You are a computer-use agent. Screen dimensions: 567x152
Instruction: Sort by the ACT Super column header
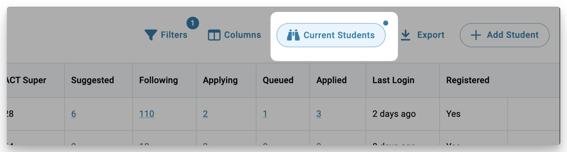(26, 80)
